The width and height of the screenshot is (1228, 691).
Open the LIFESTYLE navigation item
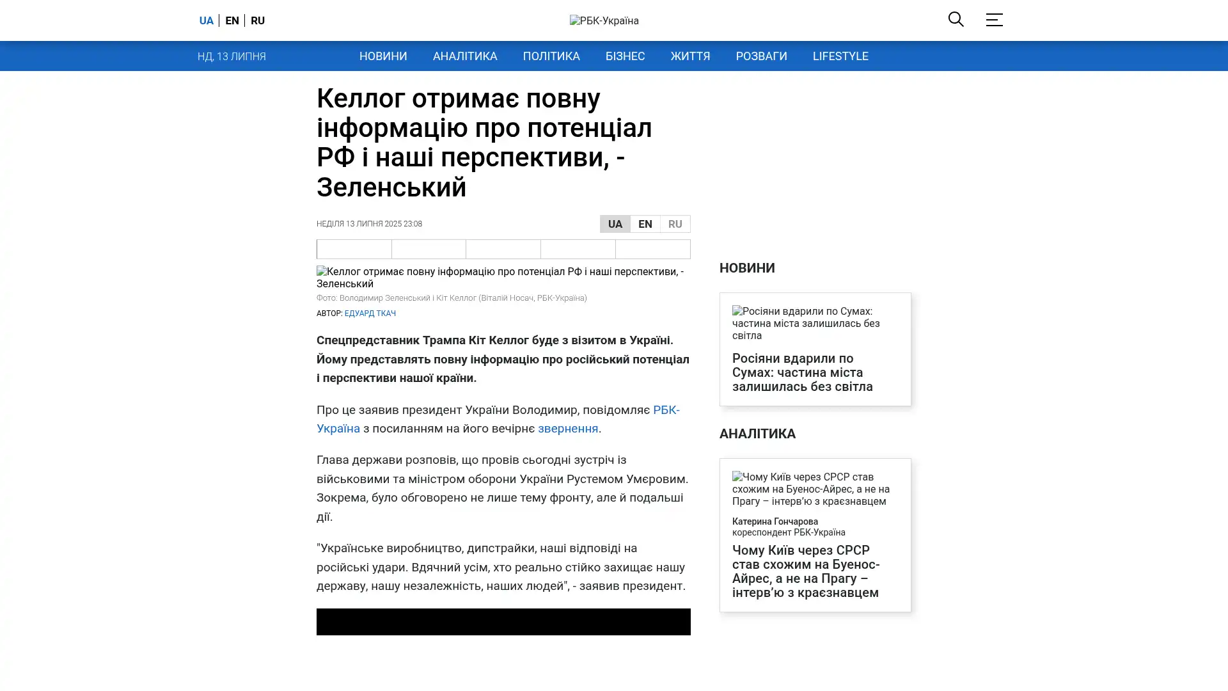(x=840, y=56)
